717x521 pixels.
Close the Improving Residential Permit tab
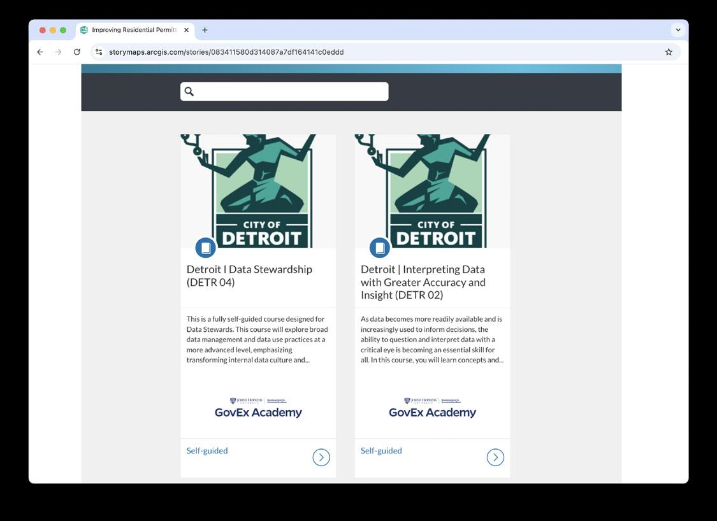[186, 30]
